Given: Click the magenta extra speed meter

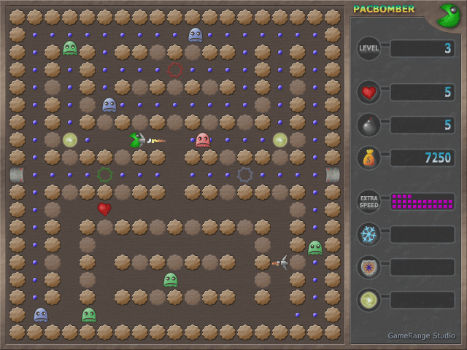Looking at the screenshot, I should point(422,201).
